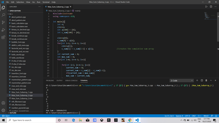Open the View menu
Image resolution: width=219 pixels, height=123 pixels.
coord(28,2)
